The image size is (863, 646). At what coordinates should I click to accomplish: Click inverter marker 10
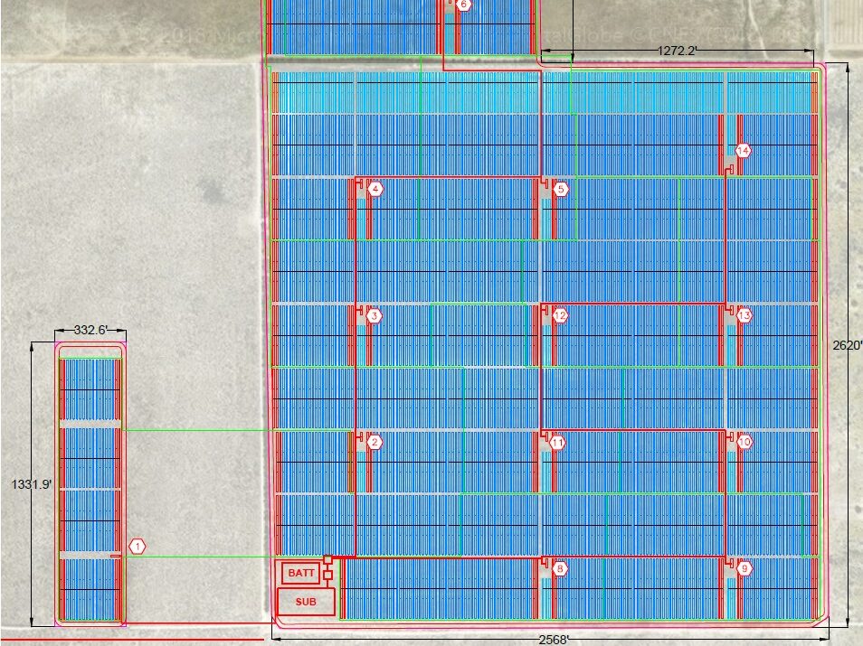point(744,442)
